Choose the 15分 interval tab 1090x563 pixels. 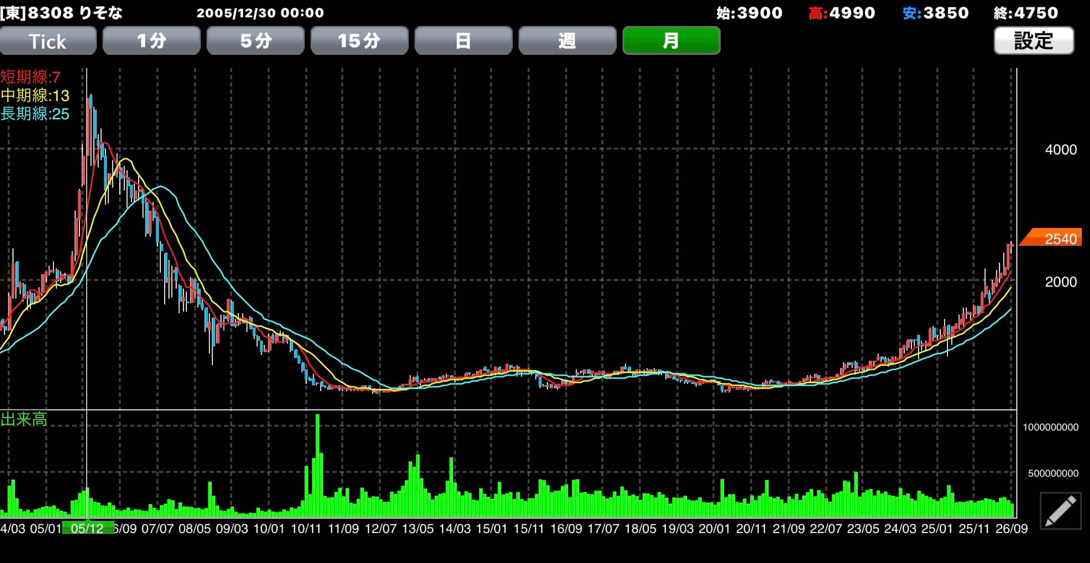click(x=360, y=41)
